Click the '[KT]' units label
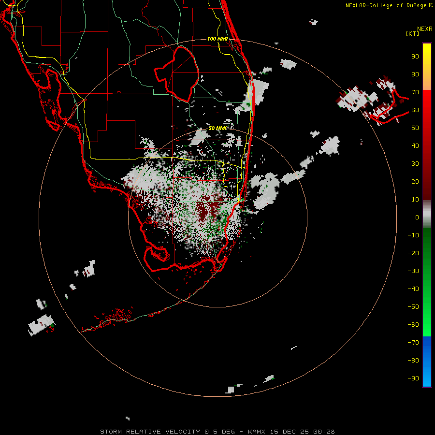Screen dimensions: 435x435 [413, 33]
